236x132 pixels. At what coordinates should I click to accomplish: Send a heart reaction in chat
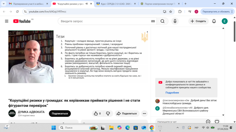pyautogui.click(x=217, y=122)
